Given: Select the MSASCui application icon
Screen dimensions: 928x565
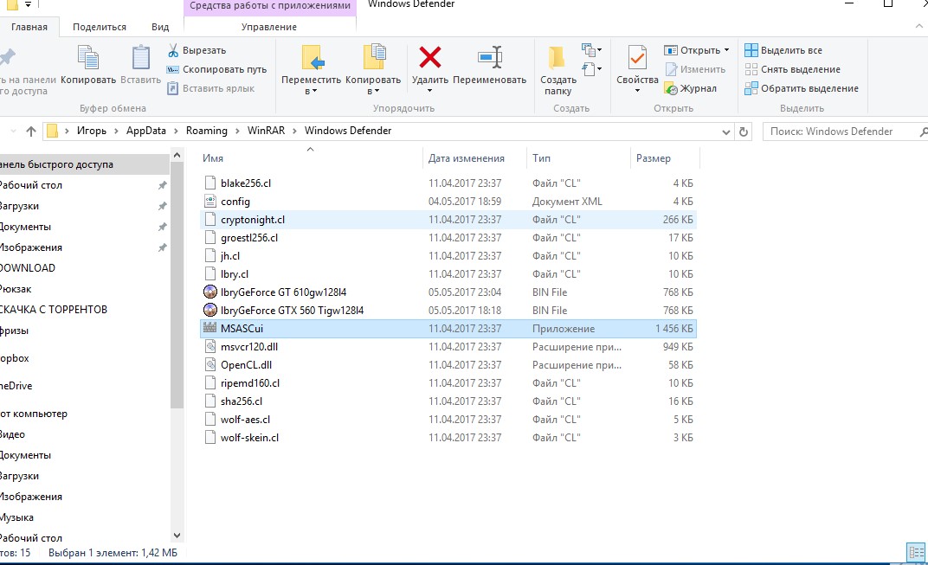Looking at the screenshot, I should click(x=209, y=328).
